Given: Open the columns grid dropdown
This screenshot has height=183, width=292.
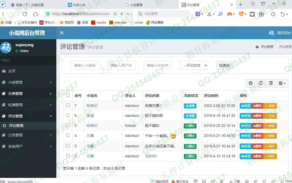Looking at the screenshot, I should click(282, 83).
